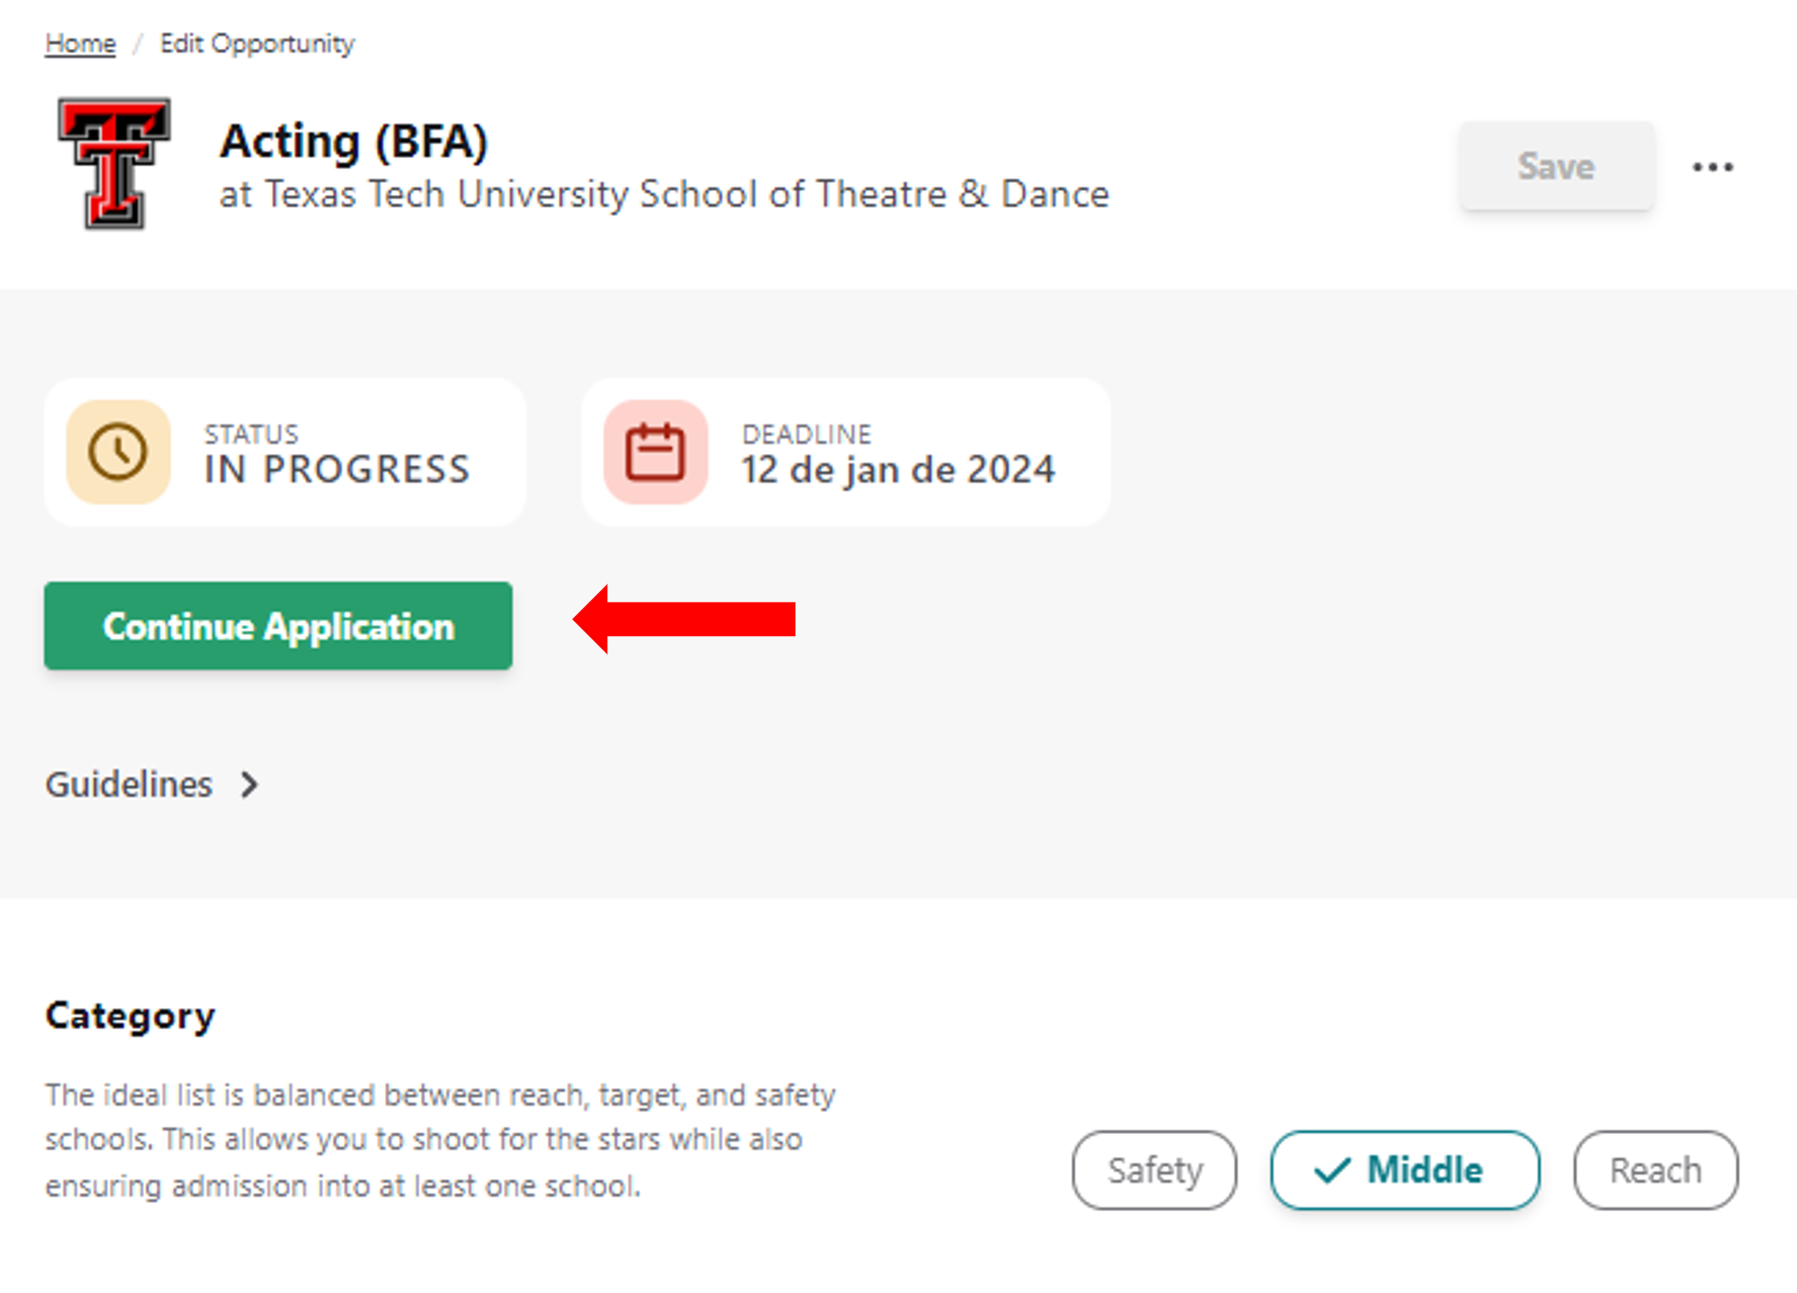
Task: Click the Acting (BFA) title
Action: click(x=354, y=141)
